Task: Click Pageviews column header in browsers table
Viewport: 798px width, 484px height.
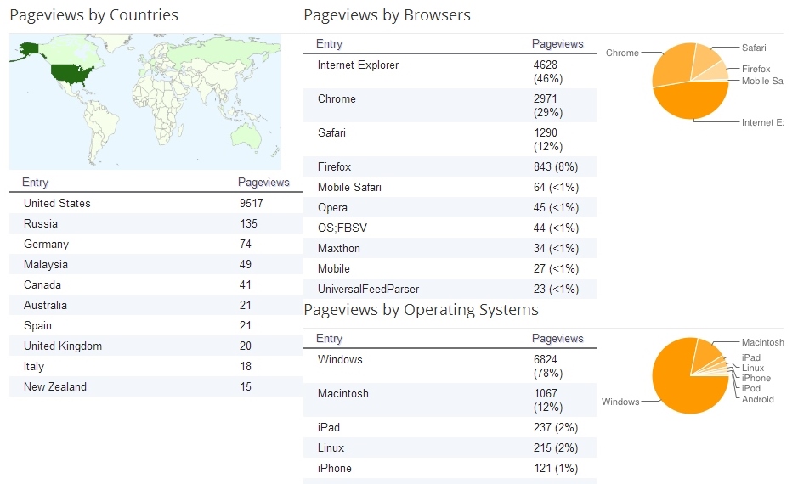Action: pyautogui.click(x=557, y=43)
